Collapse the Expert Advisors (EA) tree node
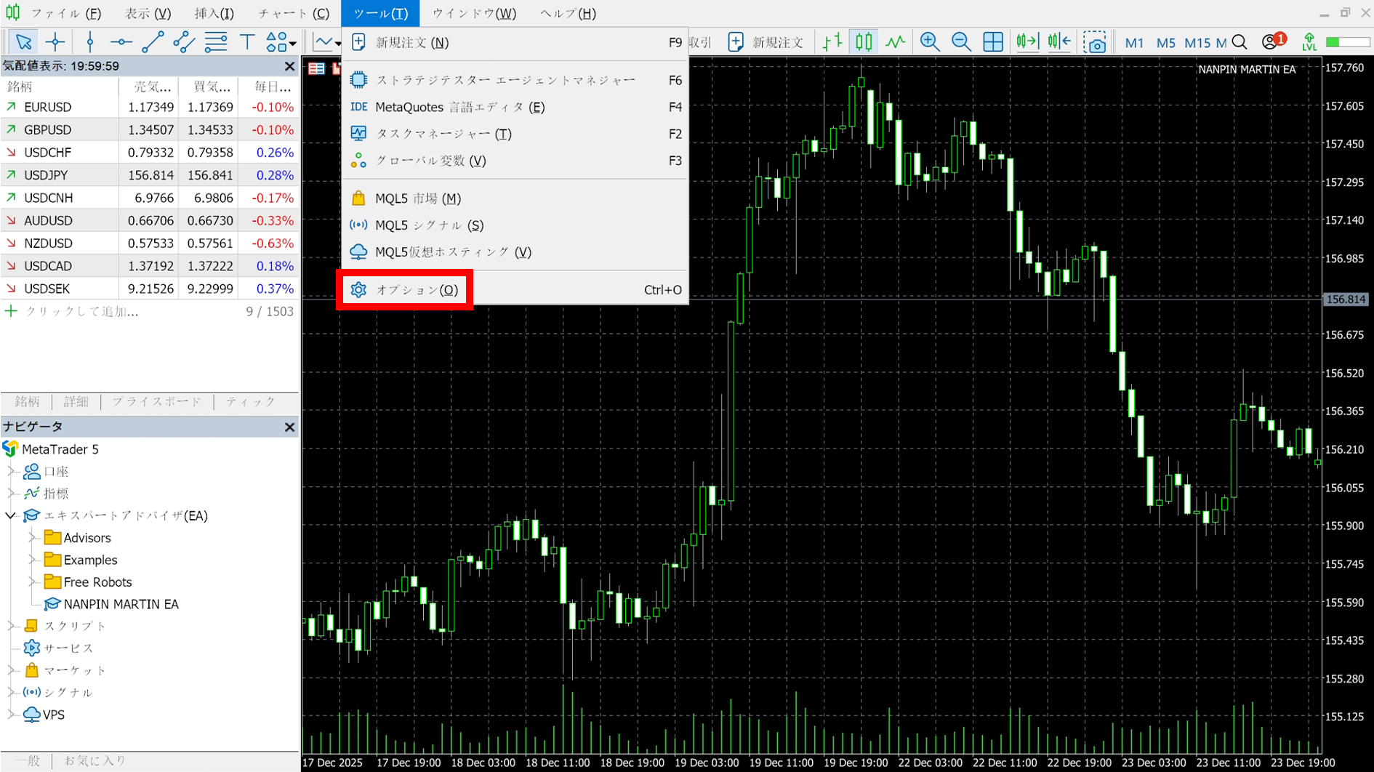 coord(11,515)
